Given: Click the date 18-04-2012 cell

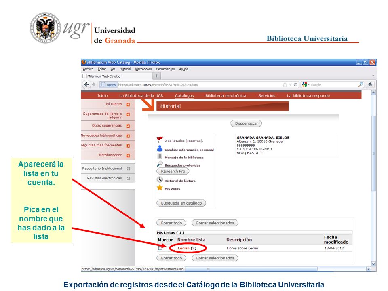Looking at the screenshot, I should pos(334,248).
